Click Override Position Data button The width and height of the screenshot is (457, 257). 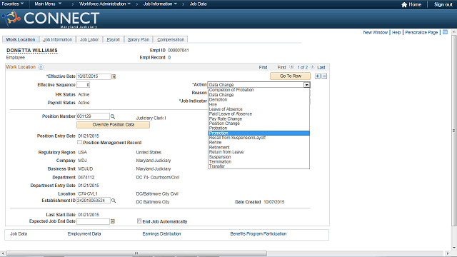pos(113,125)
